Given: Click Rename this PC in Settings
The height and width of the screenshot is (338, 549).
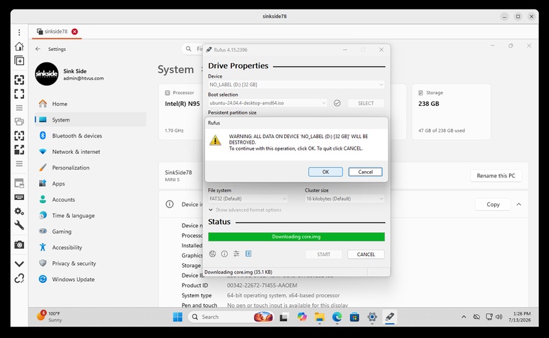Looking at the screenshot, I should (495, 176).
